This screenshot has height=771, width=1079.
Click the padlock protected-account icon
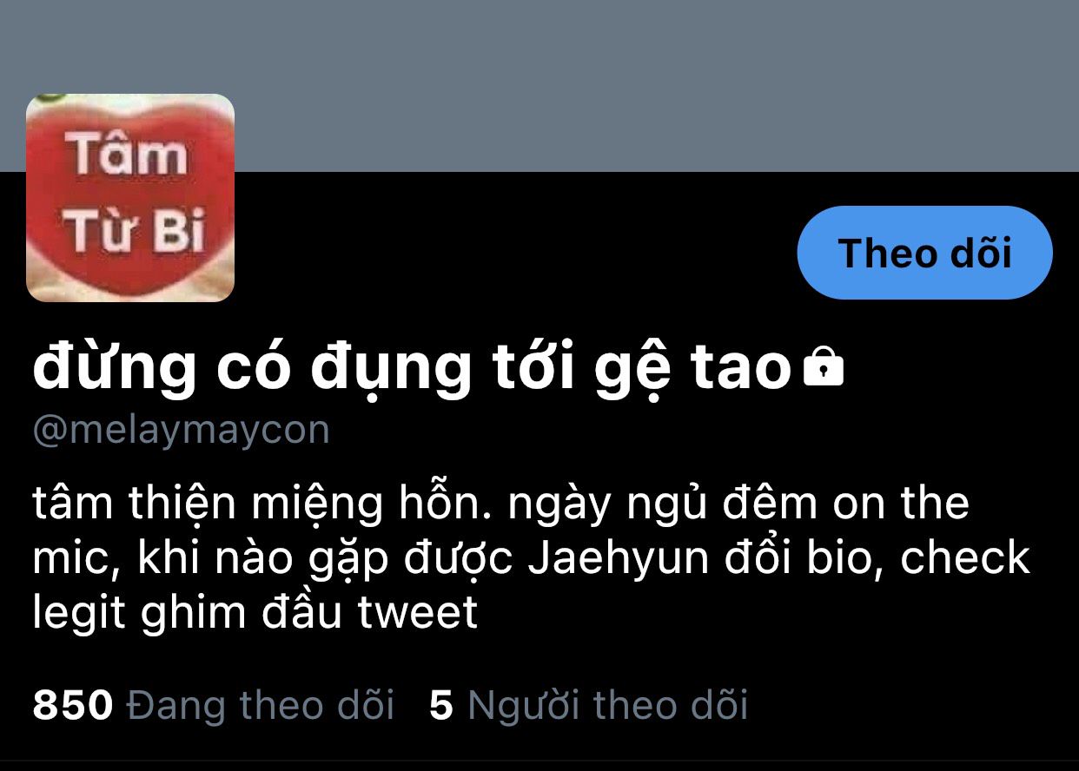823,369
